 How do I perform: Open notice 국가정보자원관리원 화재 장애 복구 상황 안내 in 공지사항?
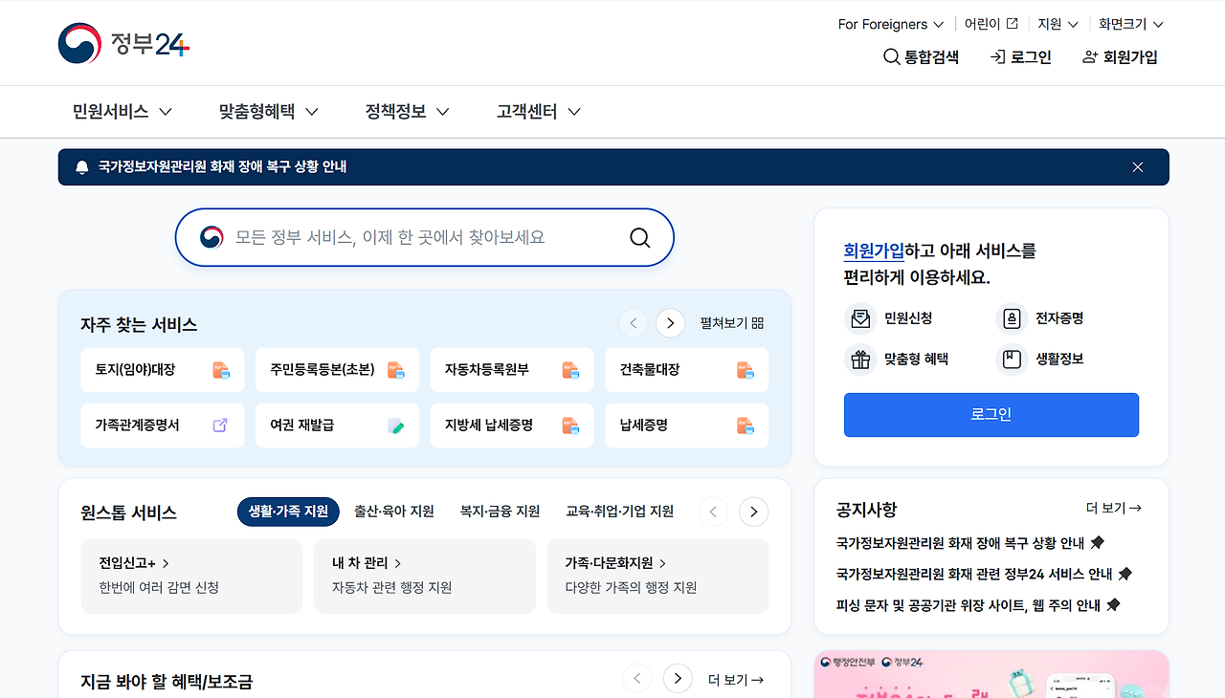[960, 543]
